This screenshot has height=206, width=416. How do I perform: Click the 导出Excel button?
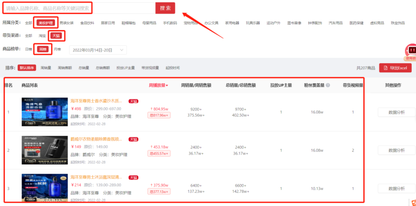pos(395,68)
